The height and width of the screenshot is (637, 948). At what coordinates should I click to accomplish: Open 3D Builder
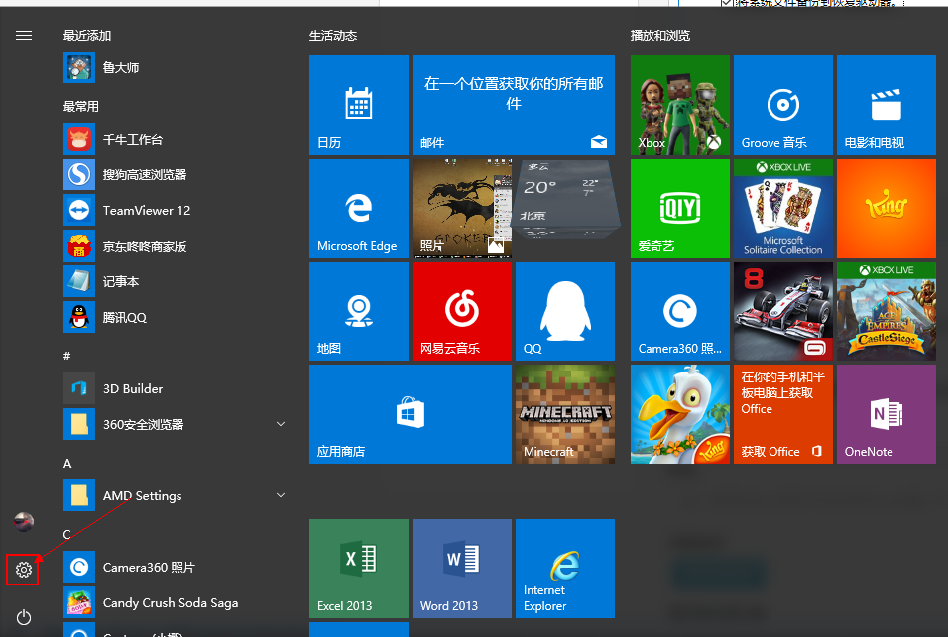coord(176,388)
